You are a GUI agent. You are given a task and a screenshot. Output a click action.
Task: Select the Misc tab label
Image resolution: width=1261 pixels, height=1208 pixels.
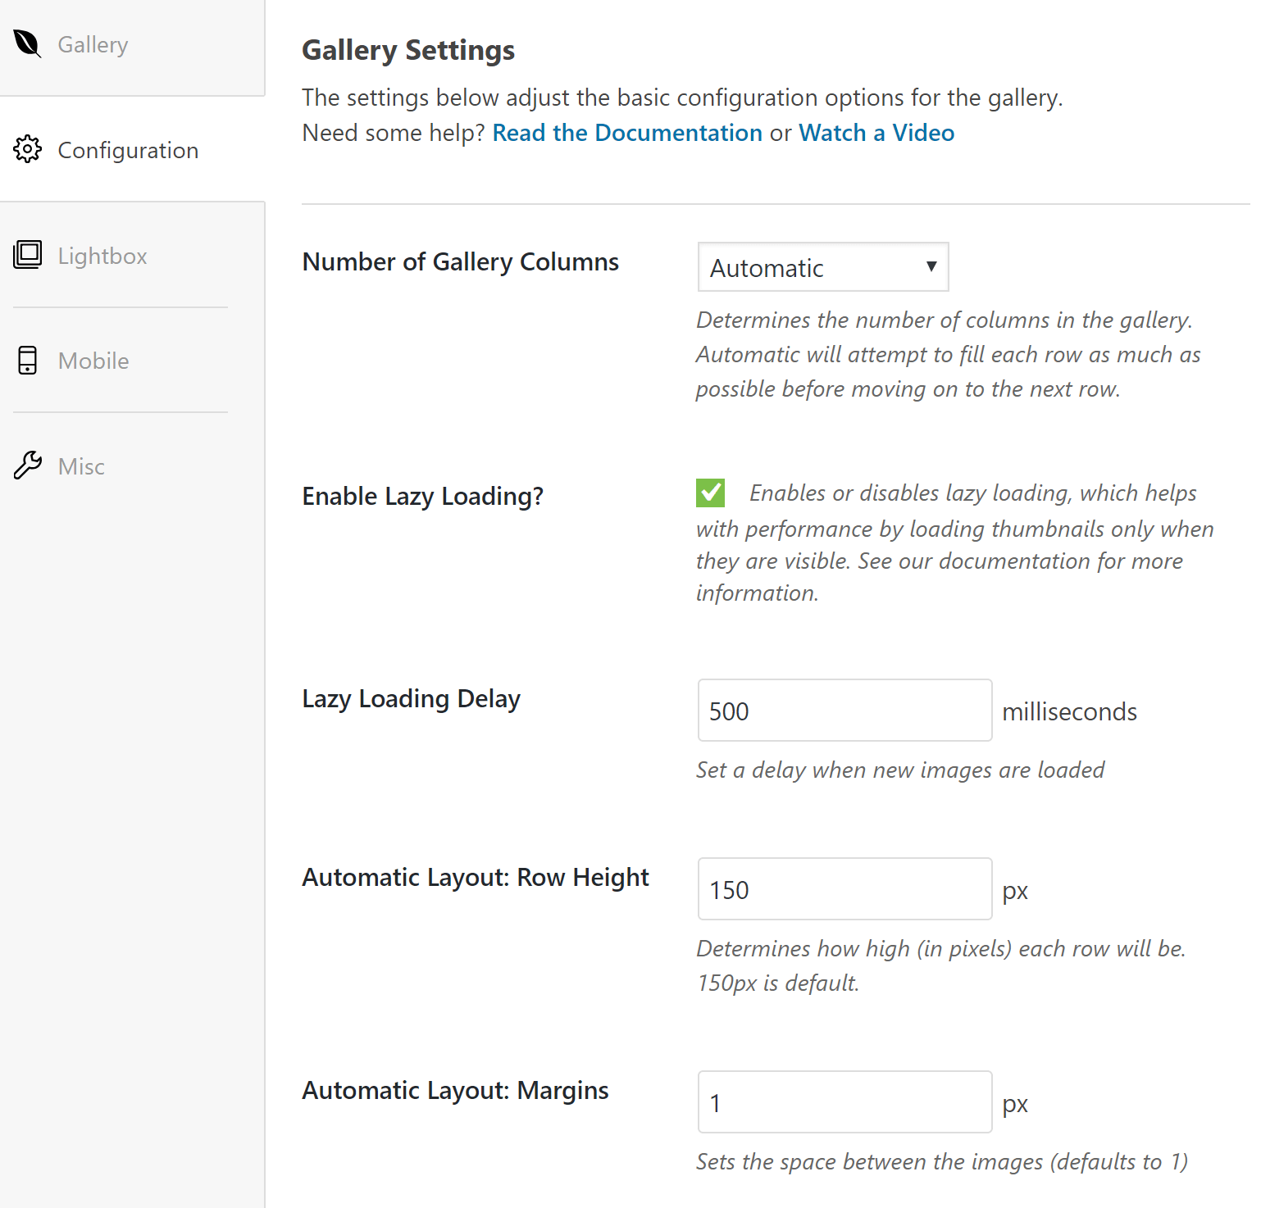click(81, 467)
